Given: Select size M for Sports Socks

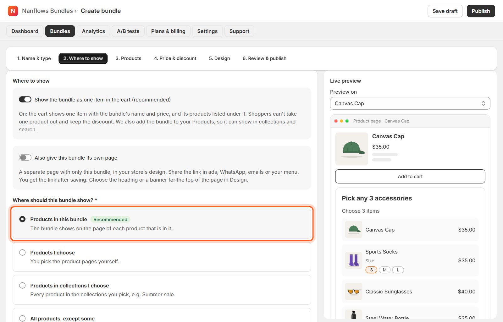Looking at the screenshot, I should (x=384, y=270).
